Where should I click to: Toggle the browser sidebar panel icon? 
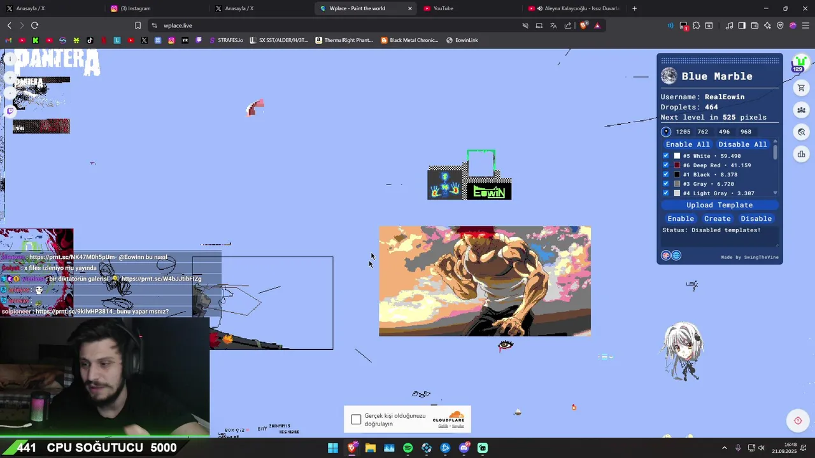click(x=742, y=25)
